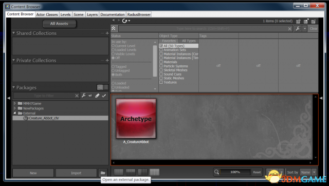Click the checkmark icon in the Packages toolbar
329x186 pixels.
(104, 96)
